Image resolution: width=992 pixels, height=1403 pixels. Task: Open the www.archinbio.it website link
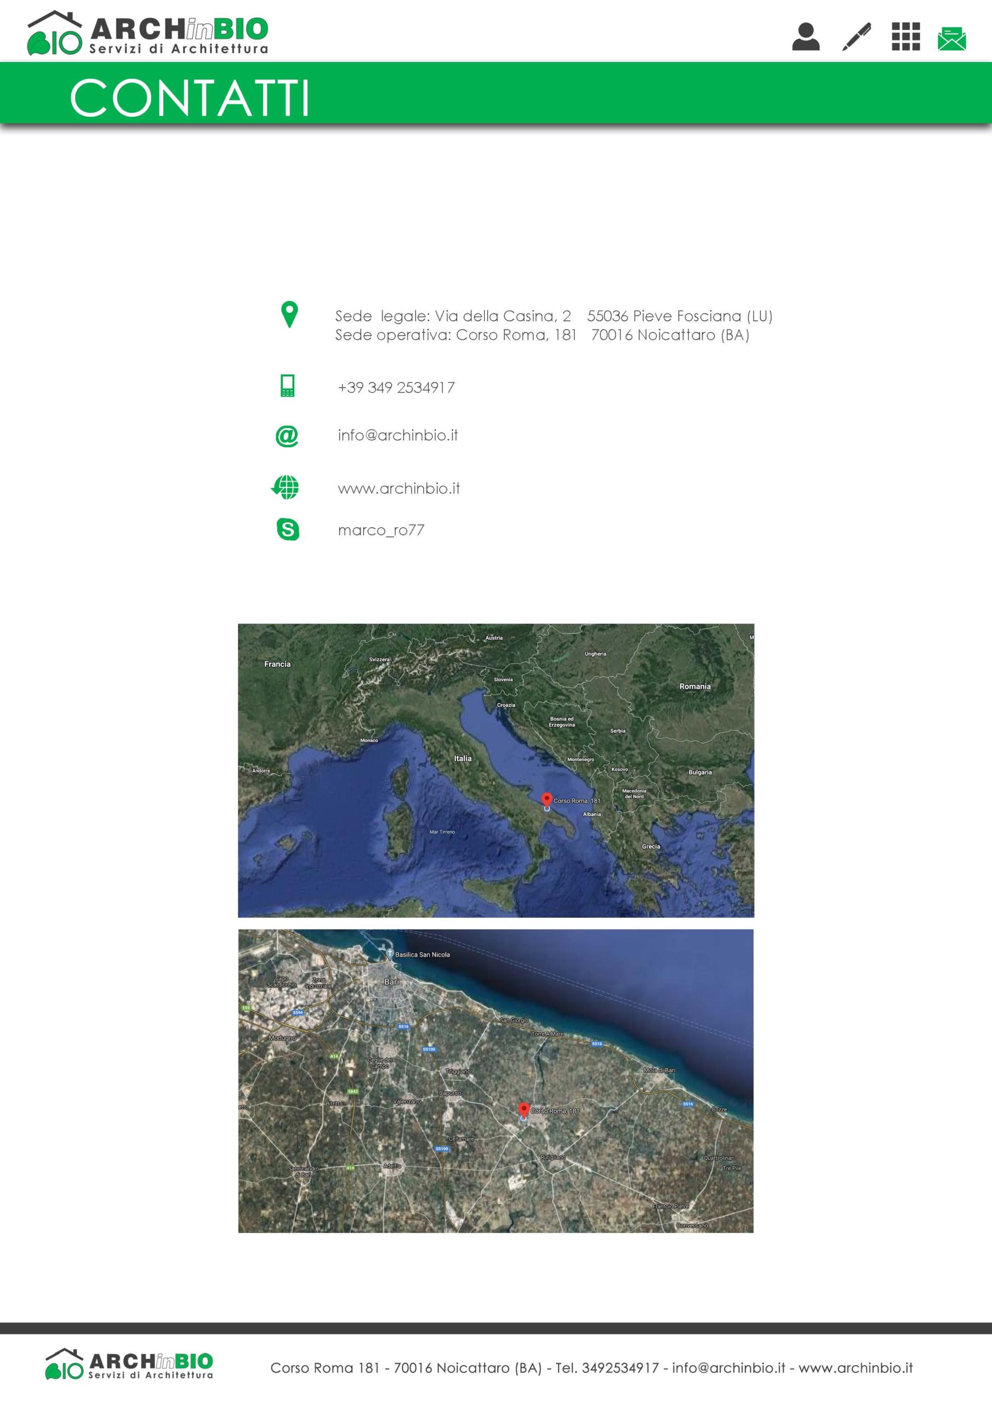(398, 488)
